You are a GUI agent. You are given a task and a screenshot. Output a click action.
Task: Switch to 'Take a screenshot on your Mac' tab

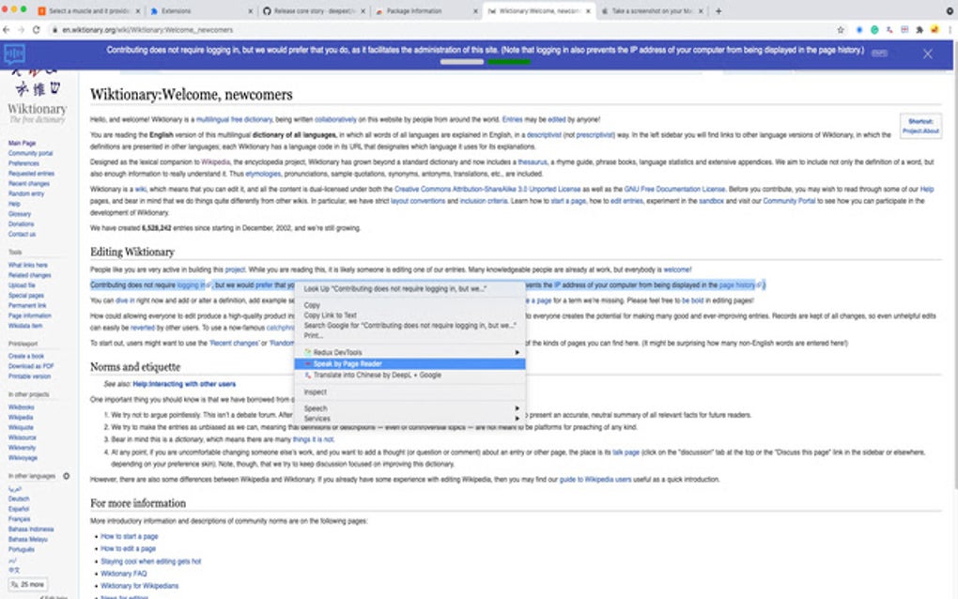[x=653, y=11]
